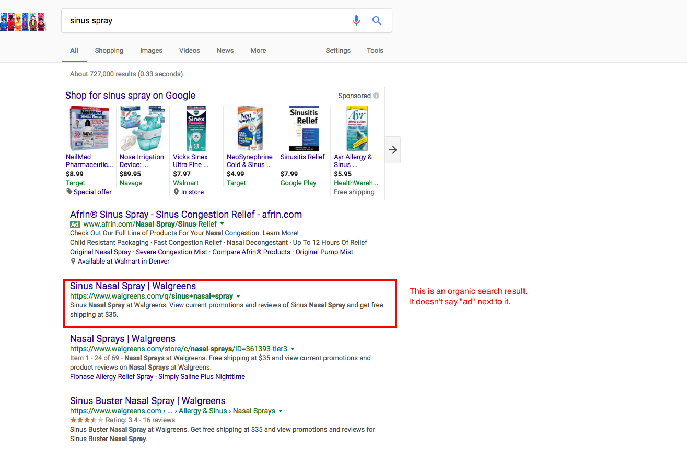Open Navage Nose Irrigation product image

click(143, 128)
